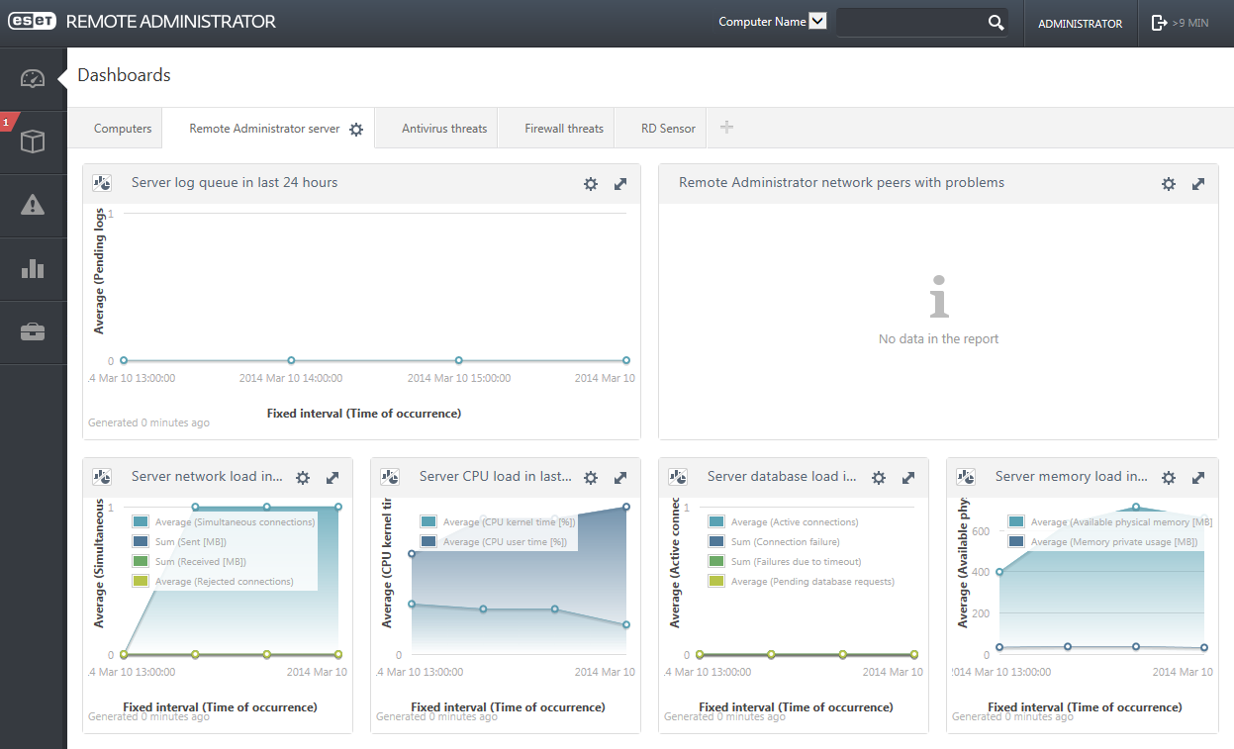Toggle Average (Pending database requests) legend swatch
Viewport: 1234px width, 749px height.
click(x=715, y=581)
